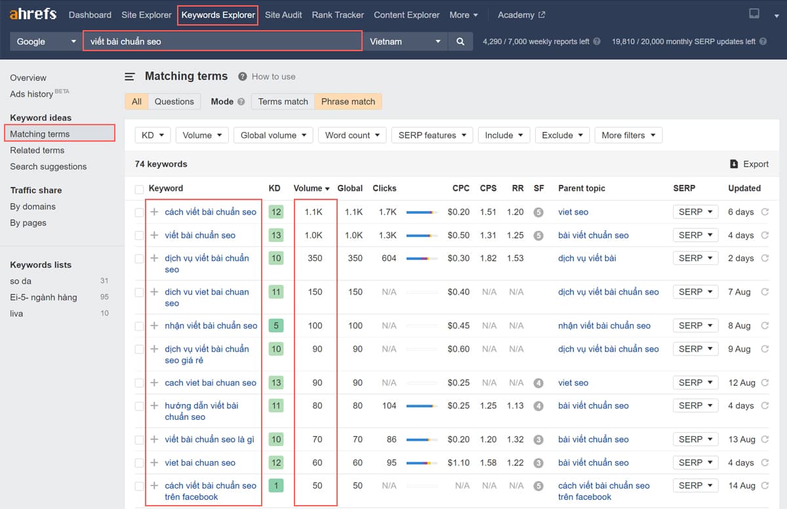787x509 pixels.
Task: Open the Vietnam country dropdown
Action: (405, 41)
